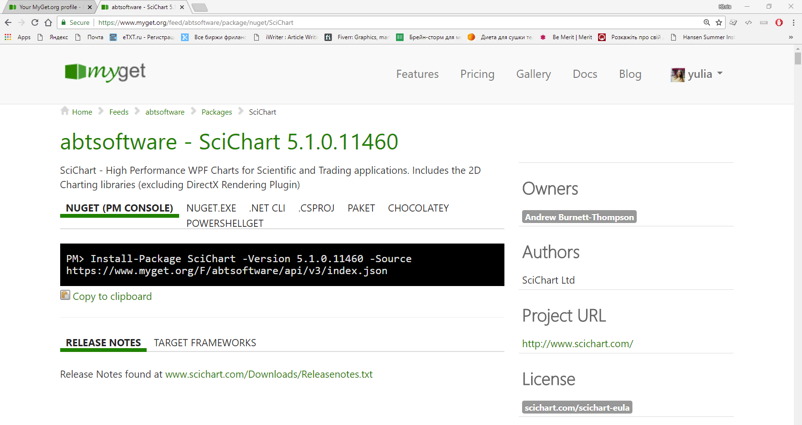Open the zoom magnifier icon in address bar

[707, 22]
